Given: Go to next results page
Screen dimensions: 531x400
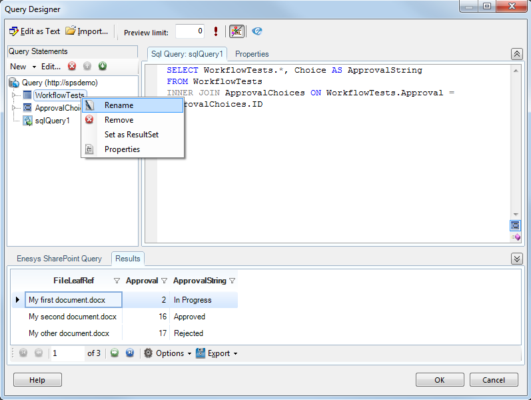Looking at the screenshot, I should 115,353.
